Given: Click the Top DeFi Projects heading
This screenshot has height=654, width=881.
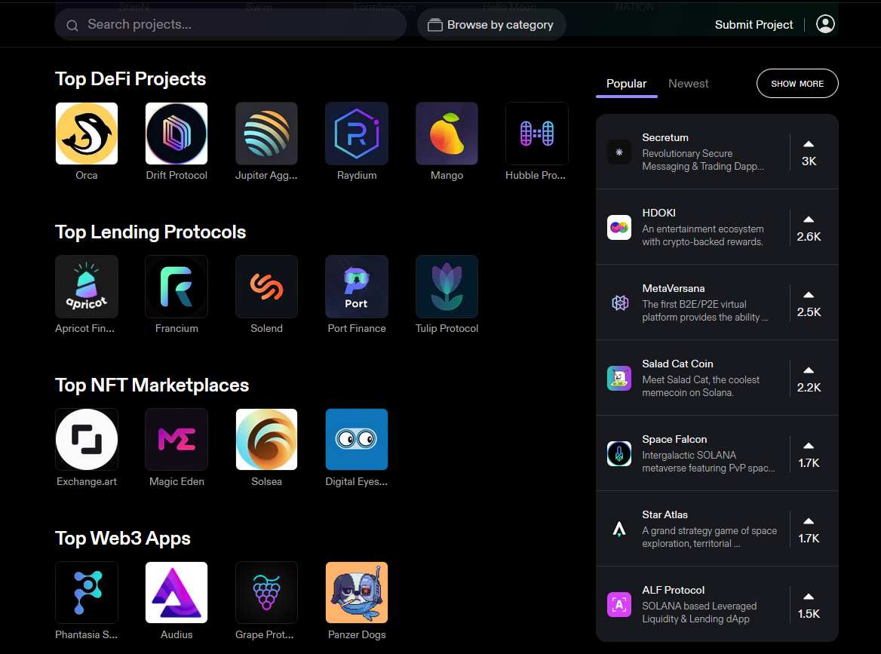Looking at the screenshot, I should 130,79.
